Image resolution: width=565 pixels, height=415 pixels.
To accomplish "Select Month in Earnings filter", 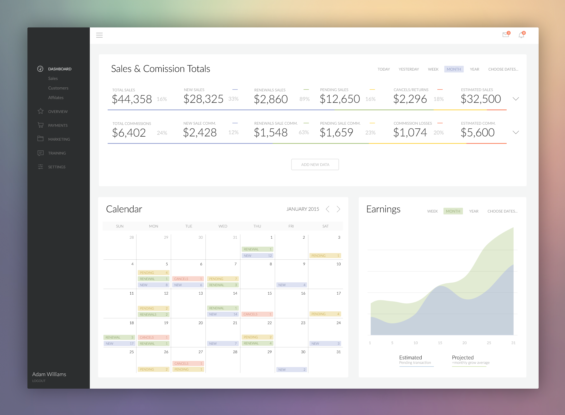I will pos(453,211).
